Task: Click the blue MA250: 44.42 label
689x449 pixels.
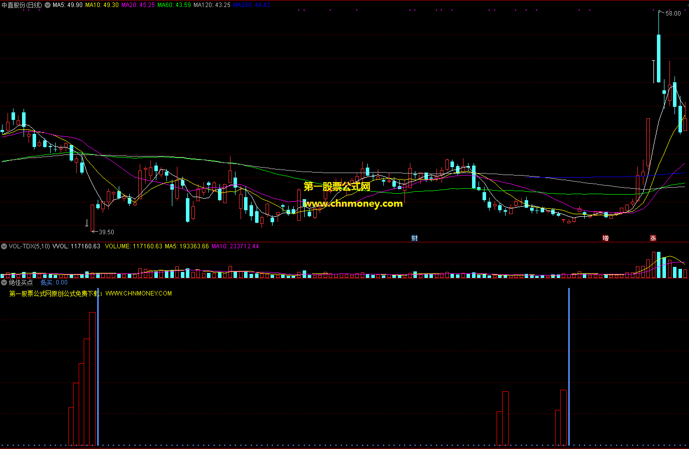Action: pyautogui.click(x=252, y=5)
